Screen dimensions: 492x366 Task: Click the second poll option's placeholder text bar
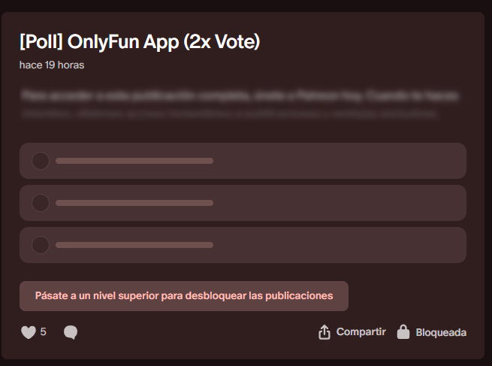pyautogui.click(x=134, y=203)
